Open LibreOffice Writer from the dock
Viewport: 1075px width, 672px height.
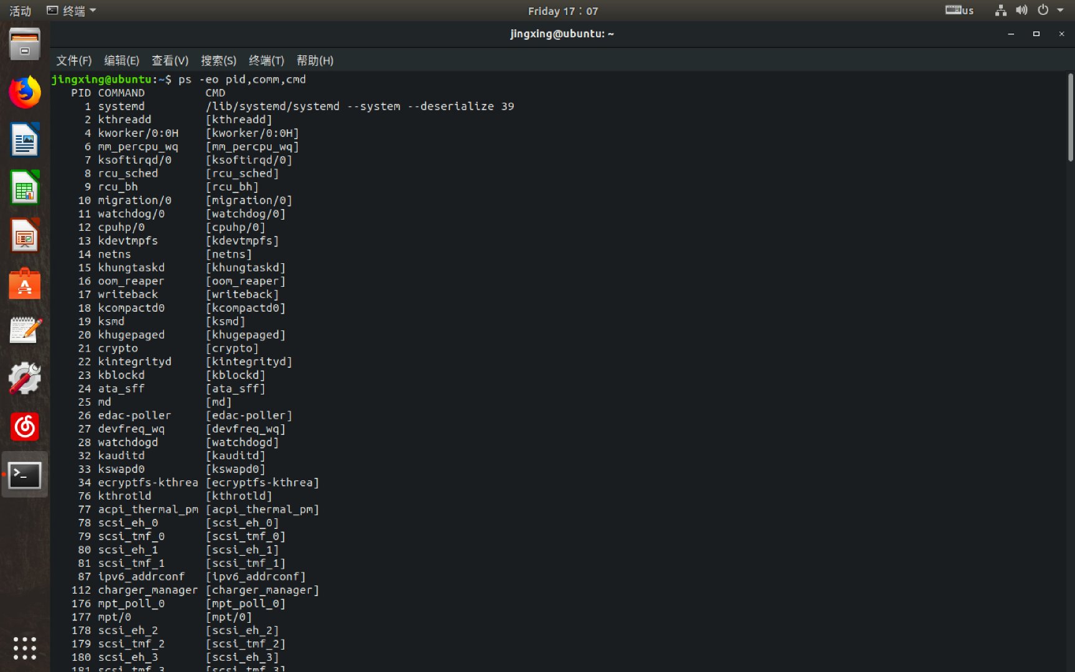pos(25,140)
